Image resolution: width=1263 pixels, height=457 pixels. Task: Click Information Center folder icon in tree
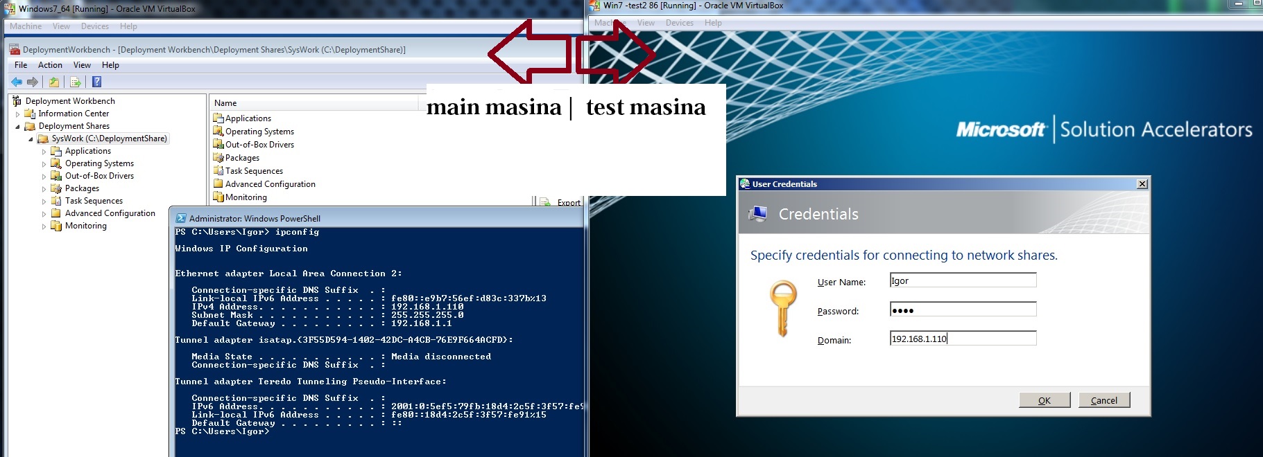(x=30, y=114)
